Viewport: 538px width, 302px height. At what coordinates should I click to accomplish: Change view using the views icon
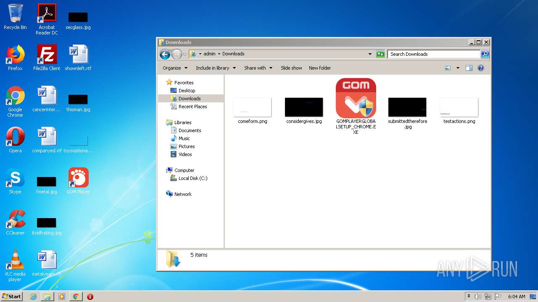click(448, 68)
